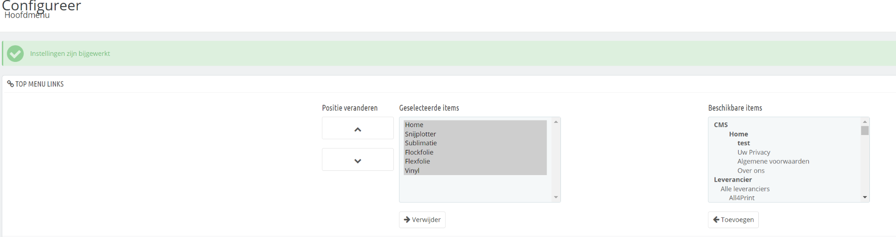The image size is (896, 237).
Task: Select Over ons in Beschikbare items
Action: pos(751,170)
